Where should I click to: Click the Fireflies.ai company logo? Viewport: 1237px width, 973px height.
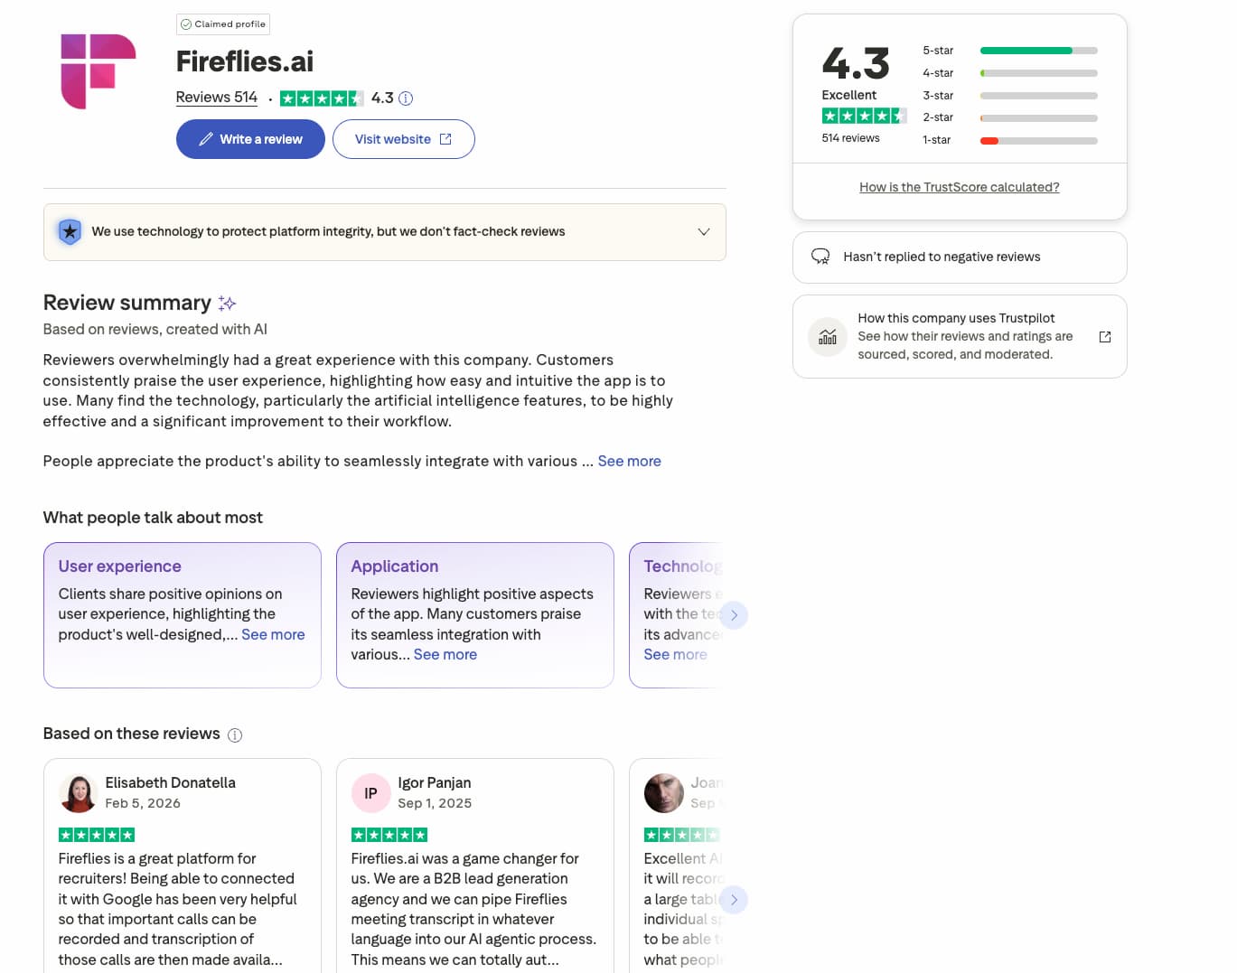(97, 71)
